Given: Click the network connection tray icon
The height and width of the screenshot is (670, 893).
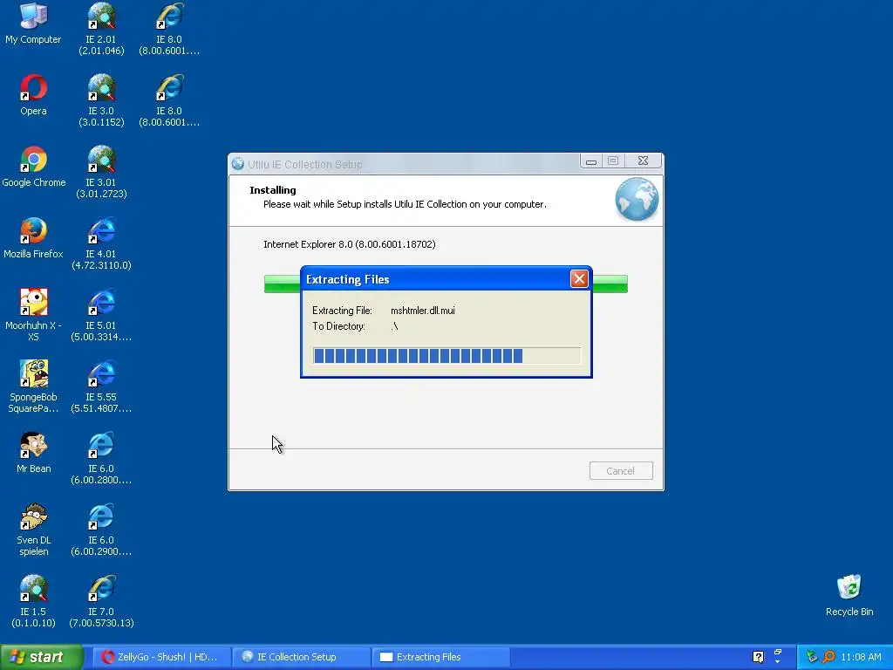Looking at the screenshot, I should [x=812, y=657].
